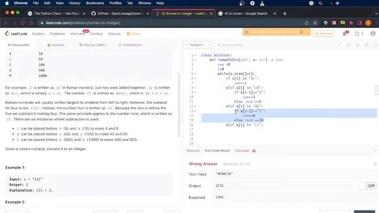Click the LeetCode logo
Image resolution: width=379 pixels, height=213 pixels.
click(16, 34)
